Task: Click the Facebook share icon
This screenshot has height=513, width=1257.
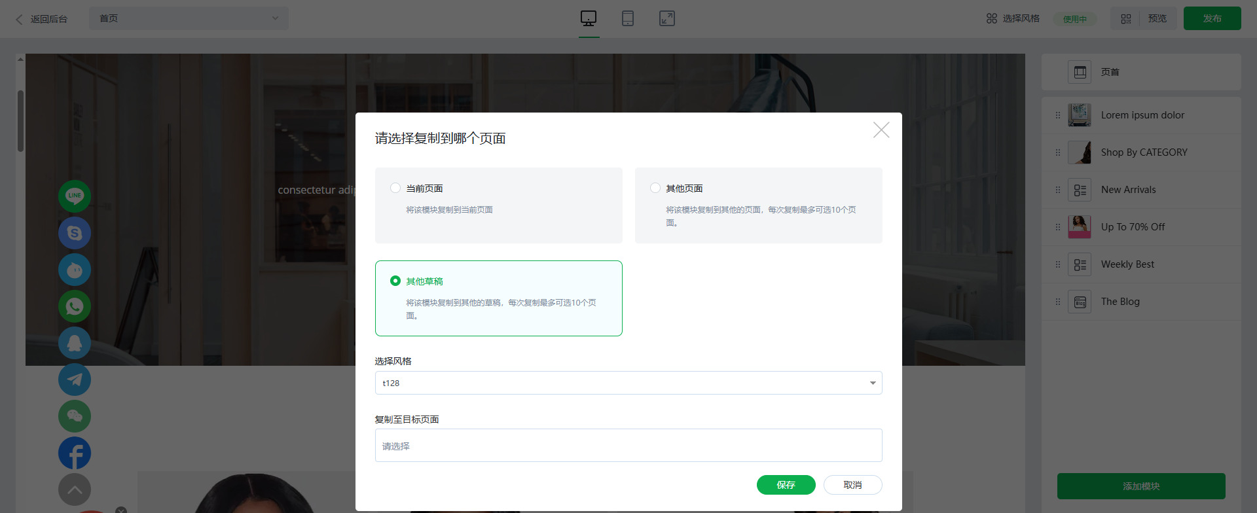Action: click(75, 453)
